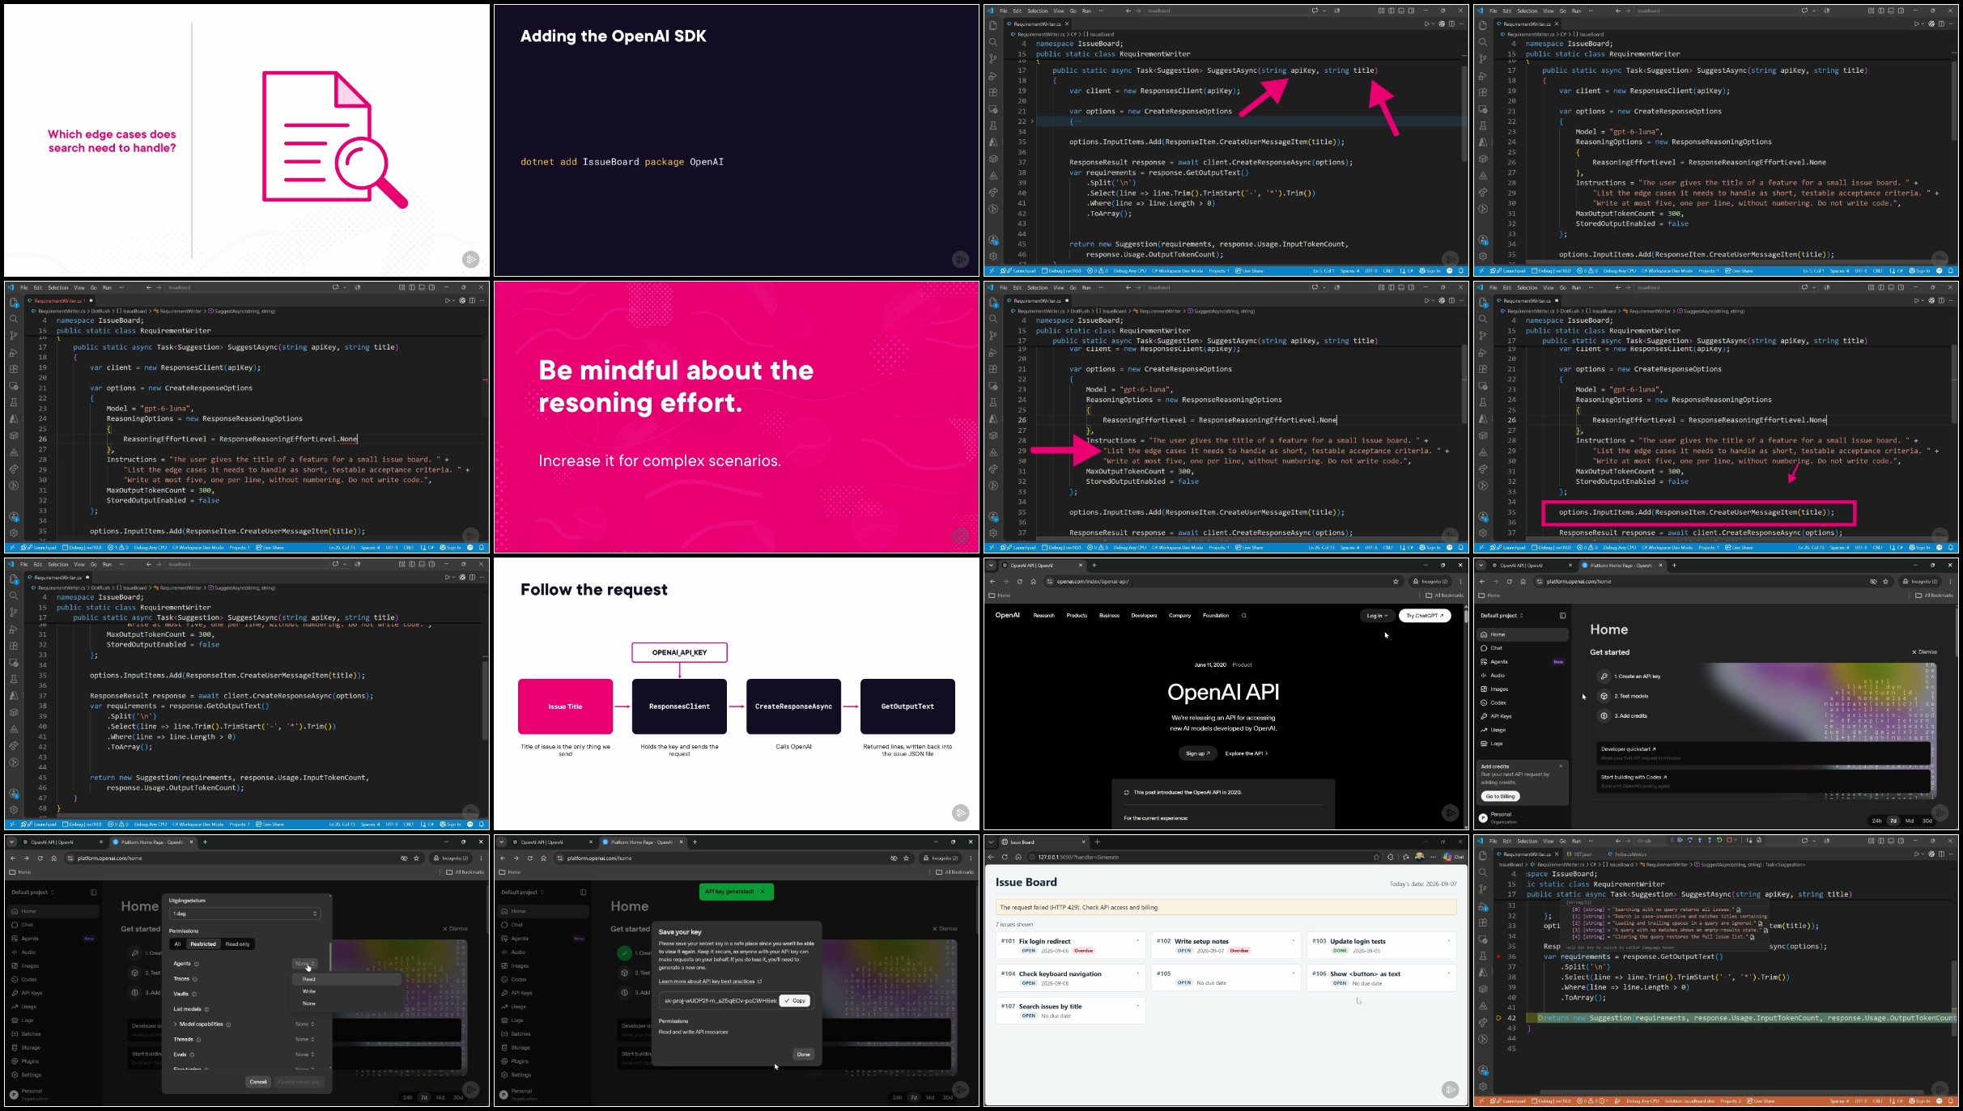
Task: Click the info icon next to Traces permission
Action: coord(195,979)
